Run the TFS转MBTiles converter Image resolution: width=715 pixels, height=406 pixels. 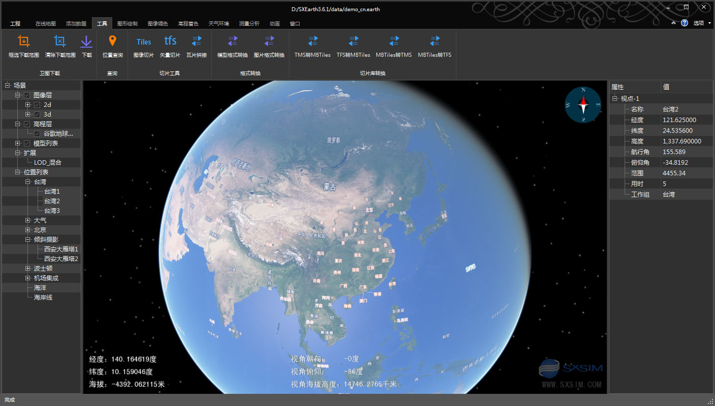coord(353,46)
